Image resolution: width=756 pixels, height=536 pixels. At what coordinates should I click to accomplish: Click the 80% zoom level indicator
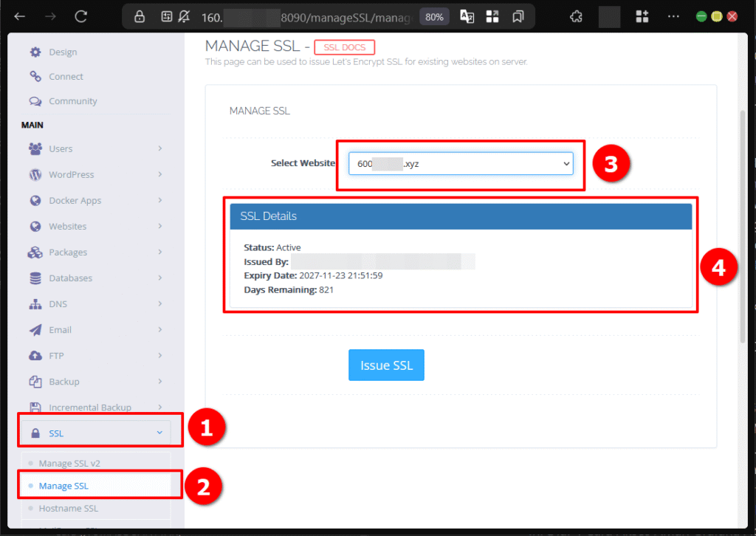[x=434, y=16]
